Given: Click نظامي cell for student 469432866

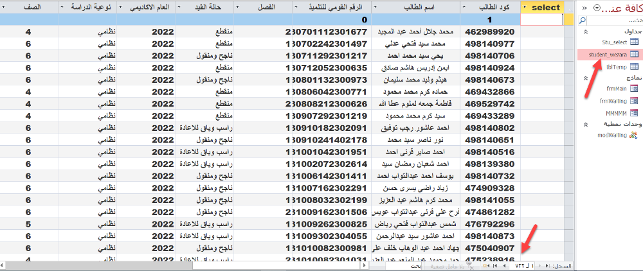Looking at the screenshot, I should pos(87,92).
